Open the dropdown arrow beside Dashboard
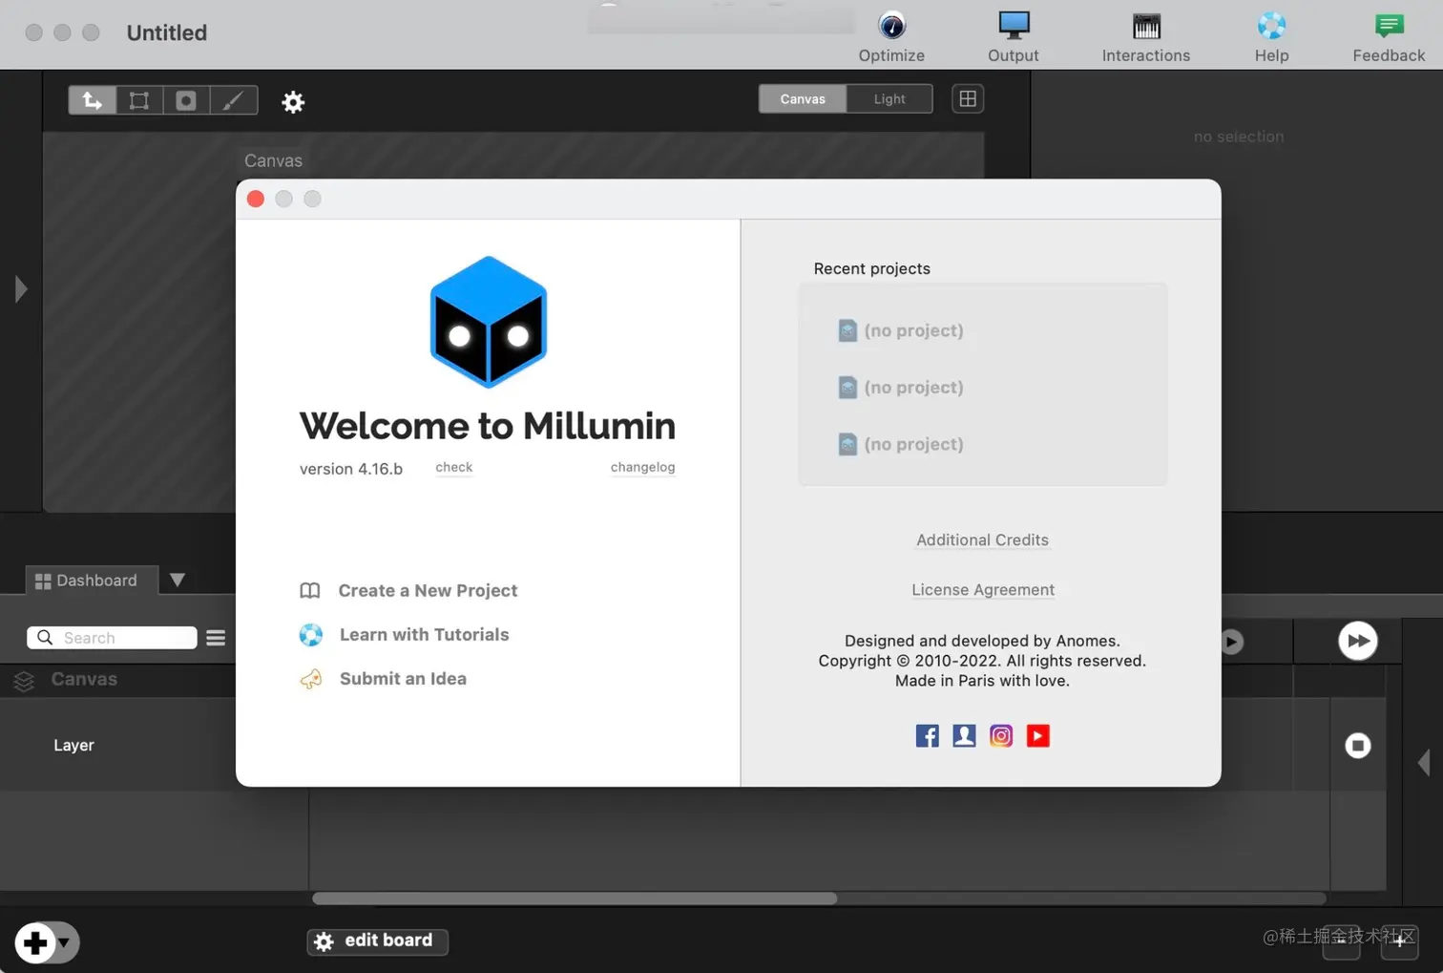Viewport: 1443px width, 973px height. 178,581
